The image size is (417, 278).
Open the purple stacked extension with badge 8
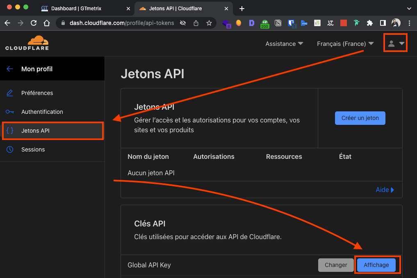click(x=226, y=24)
